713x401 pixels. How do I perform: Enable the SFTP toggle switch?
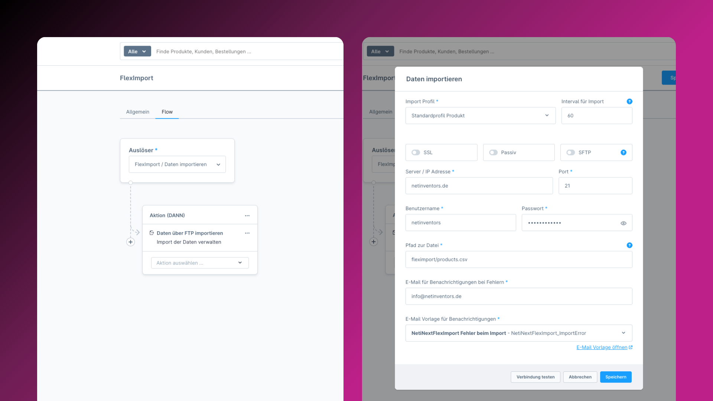click(570, 153)
